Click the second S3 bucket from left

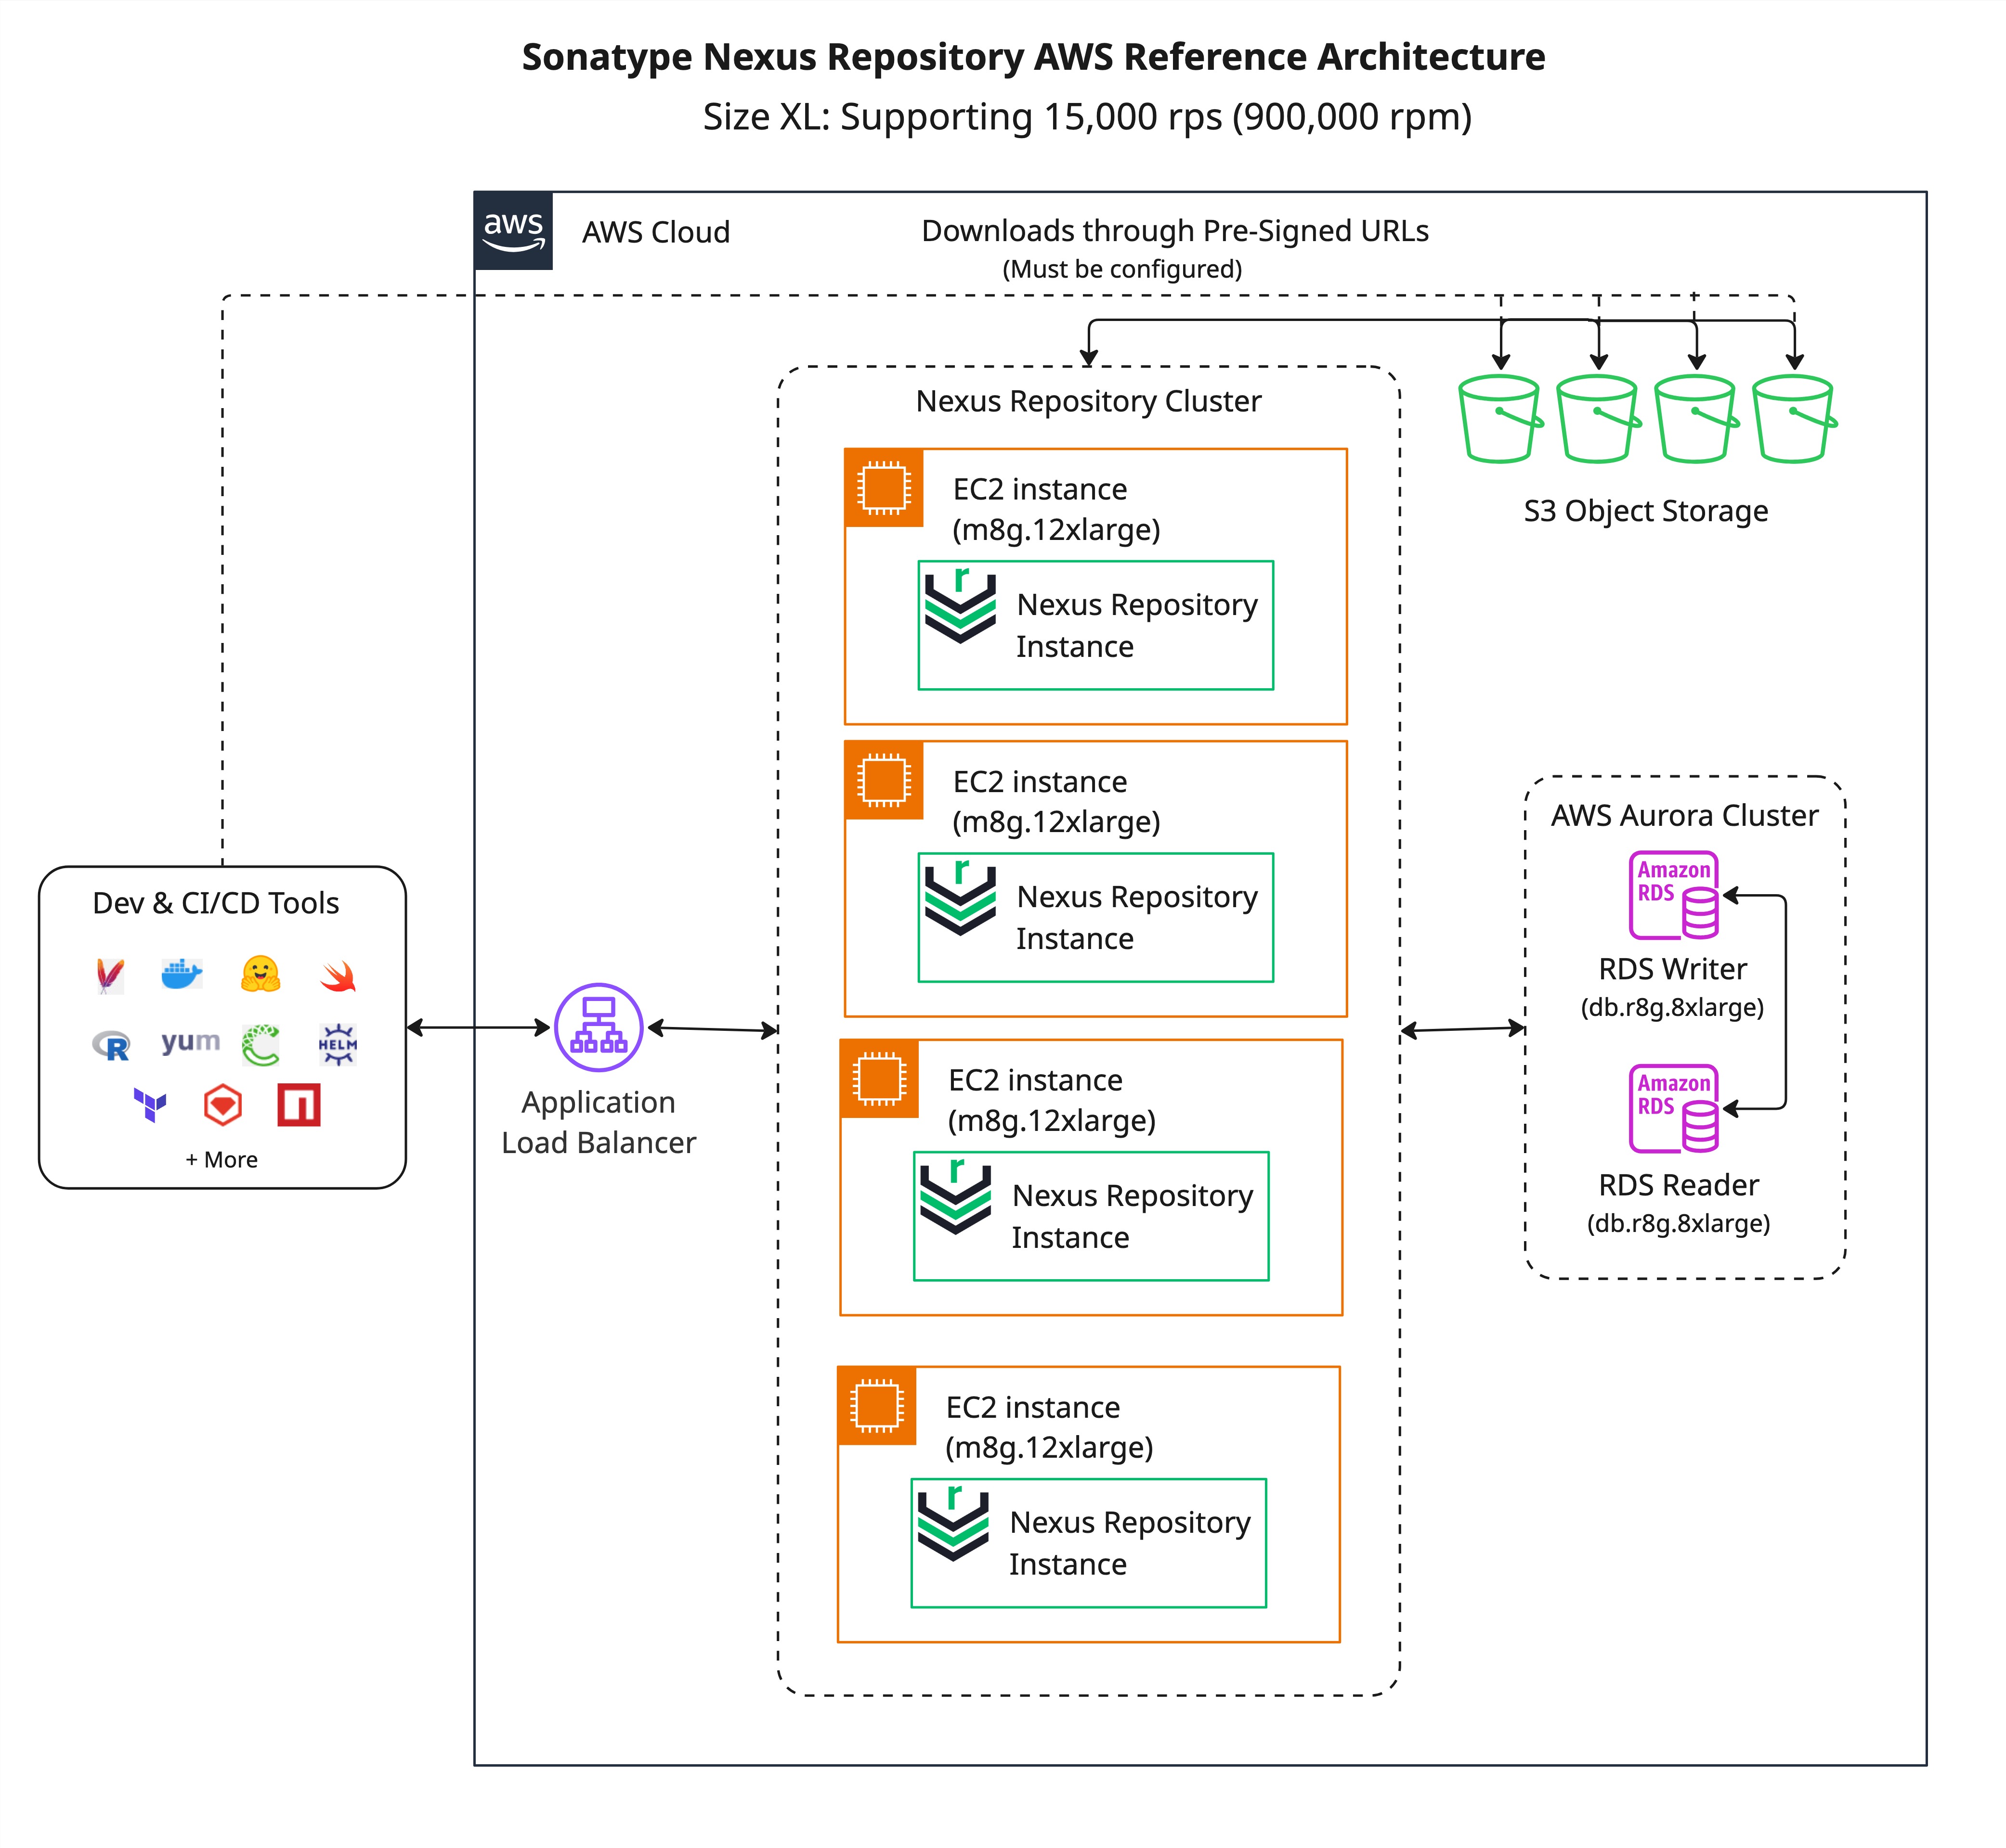[x=1598, y=419]
